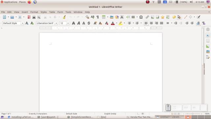
Task: Open the line spacing dropdown arrow
Action: (x=171, y=23)
